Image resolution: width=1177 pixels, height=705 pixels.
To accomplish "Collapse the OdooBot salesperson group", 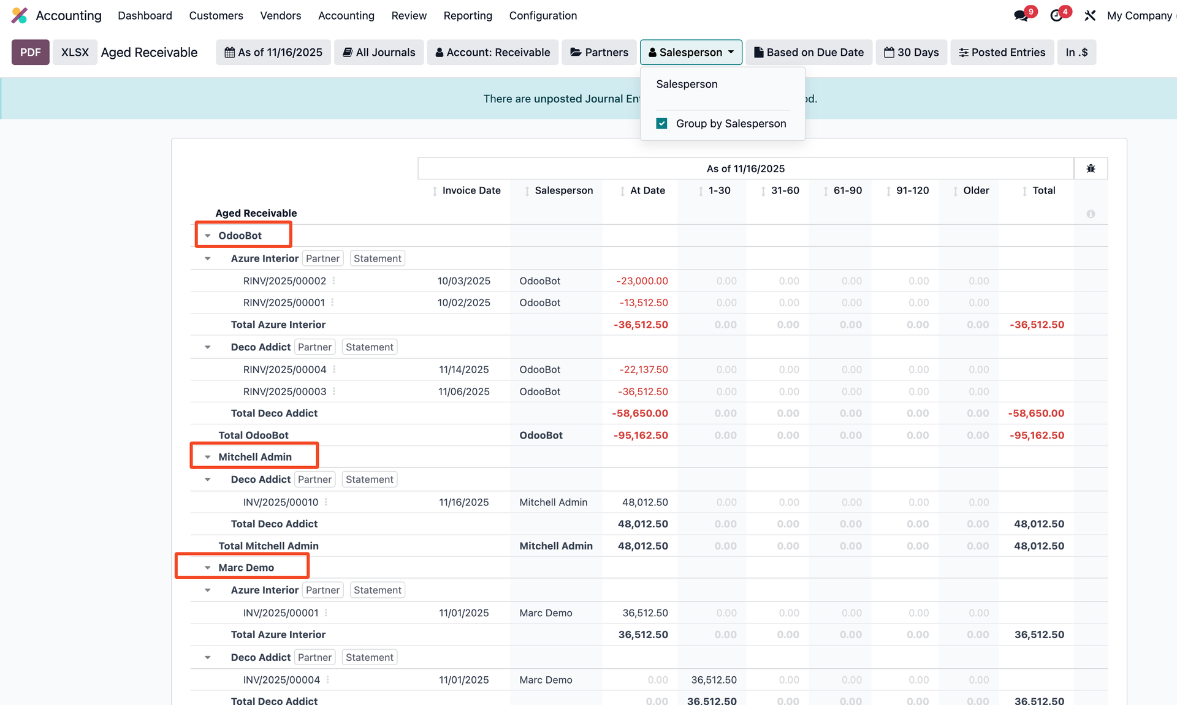I will 208,235.
